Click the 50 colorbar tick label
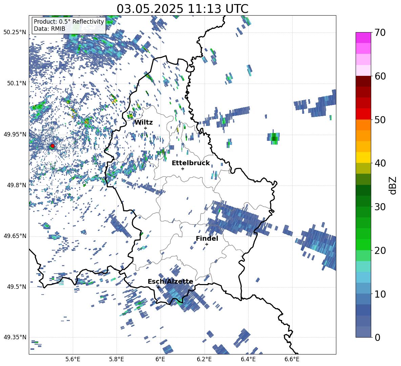The height and width of the screenshot is (366, 401). click(380, 120)
